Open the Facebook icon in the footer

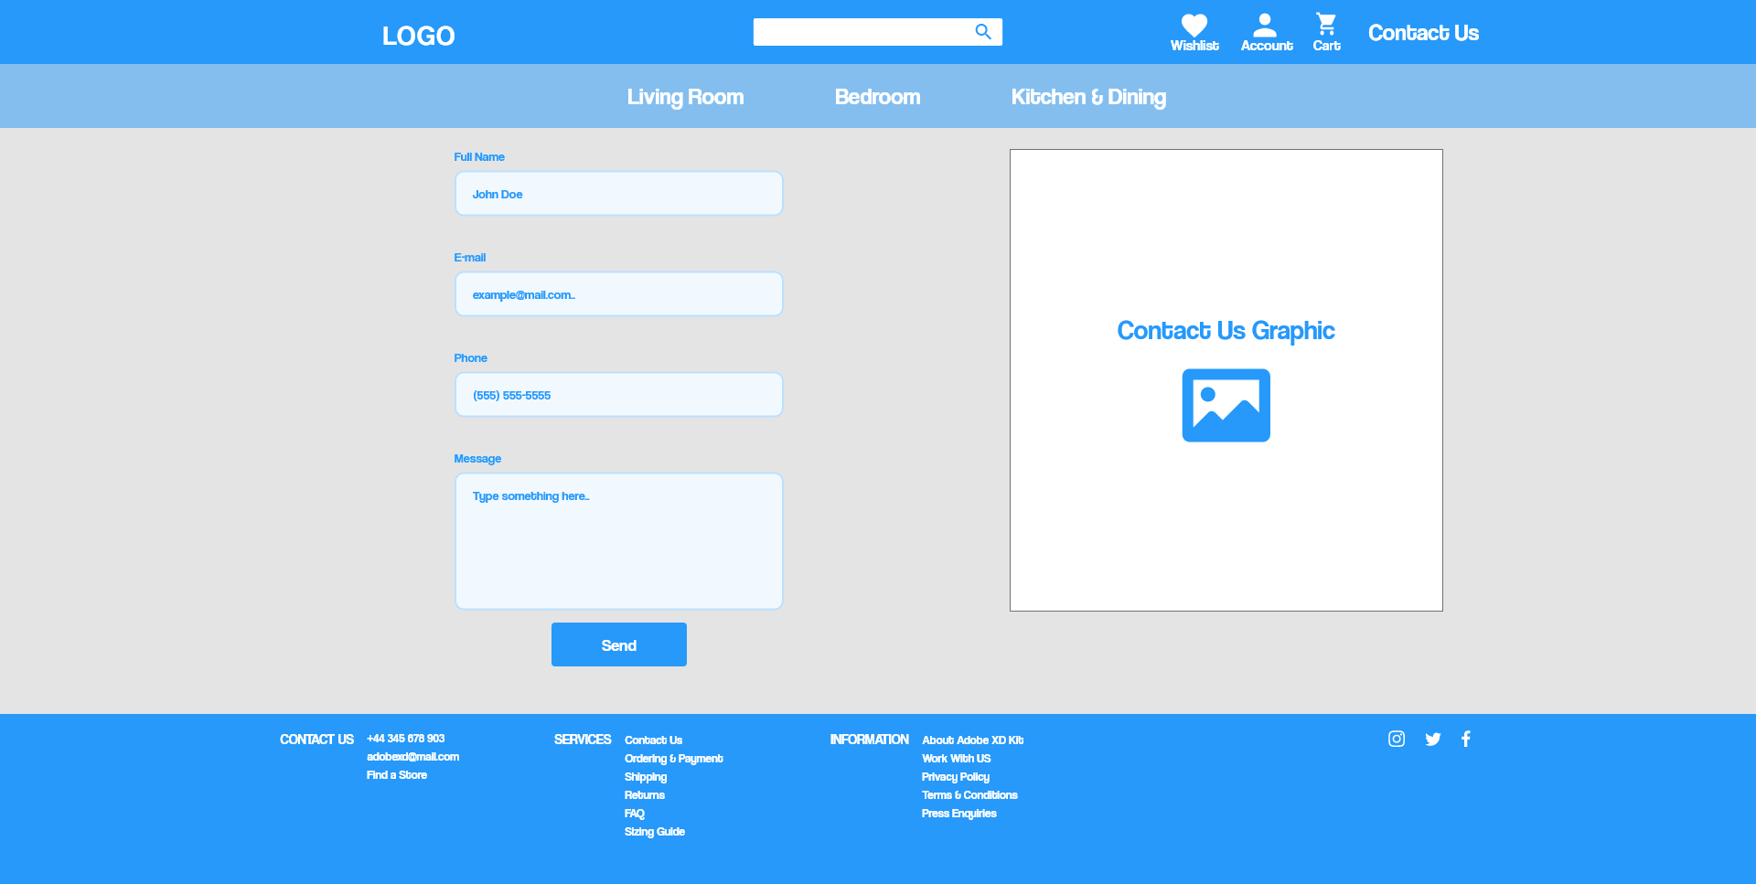point(1466,739)
